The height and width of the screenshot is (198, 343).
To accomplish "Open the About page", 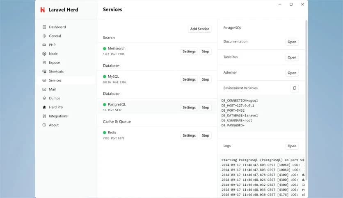I will [x=54, y=125].
